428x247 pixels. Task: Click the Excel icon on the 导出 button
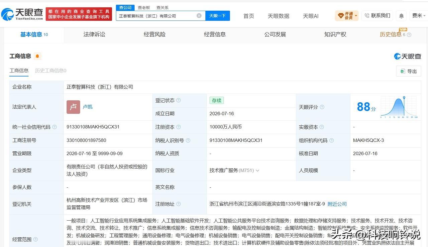[x=403, y=71]
